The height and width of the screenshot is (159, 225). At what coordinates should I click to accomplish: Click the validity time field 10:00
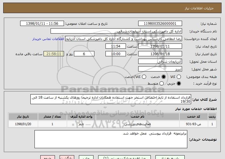click(116, 54)
